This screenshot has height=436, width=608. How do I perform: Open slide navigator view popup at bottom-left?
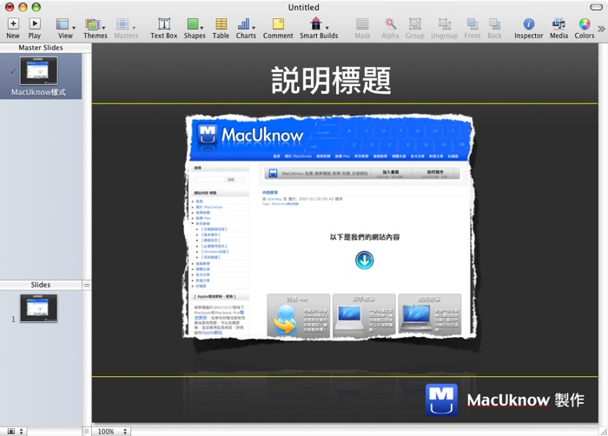[16, 432]
